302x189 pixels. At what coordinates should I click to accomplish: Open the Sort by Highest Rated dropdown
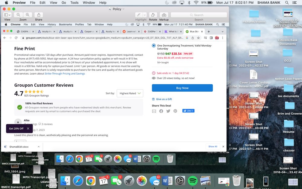pyautogui.click(x=130, y=93)
